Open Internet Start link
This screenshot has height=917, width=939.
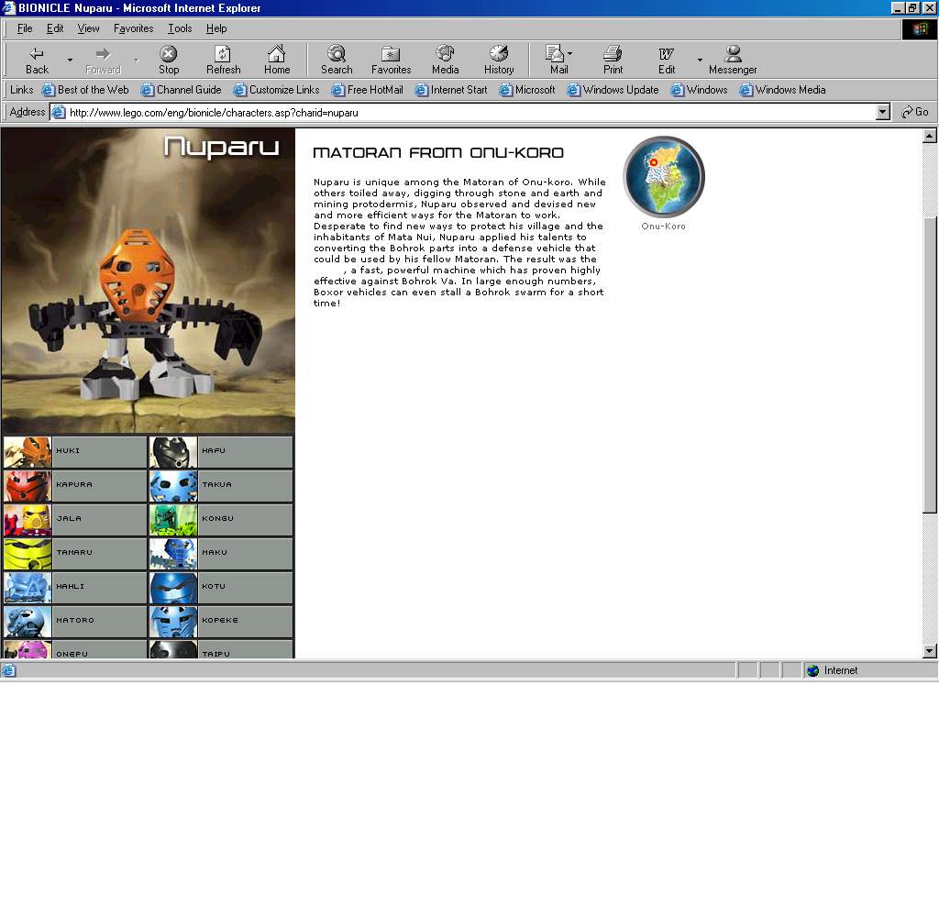(451, 90)
